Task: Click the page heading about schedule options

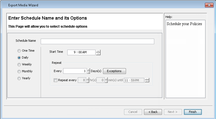Action: [x=48, y=18]
